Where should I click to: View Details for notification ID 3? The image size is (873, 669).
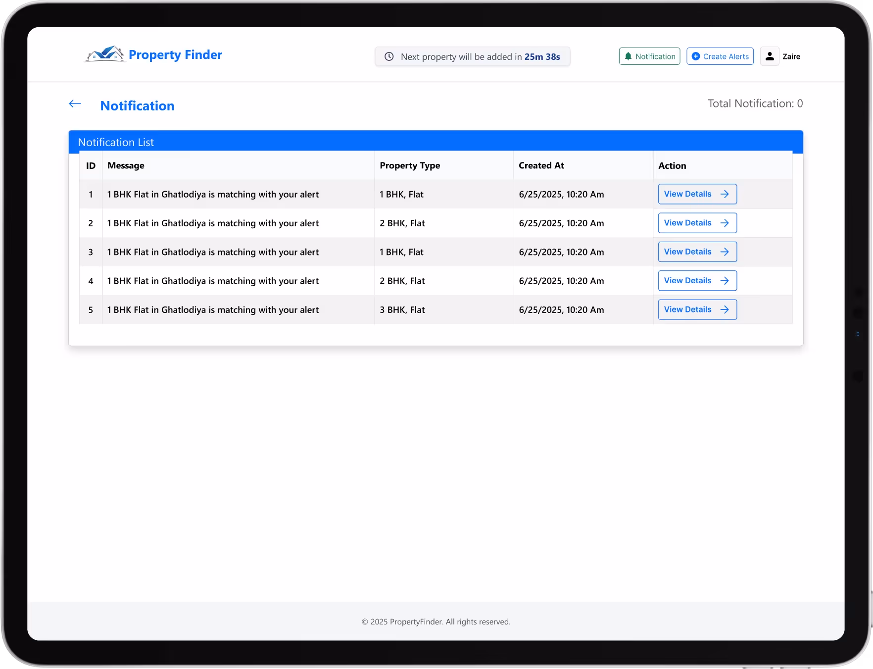click(697, 252)
